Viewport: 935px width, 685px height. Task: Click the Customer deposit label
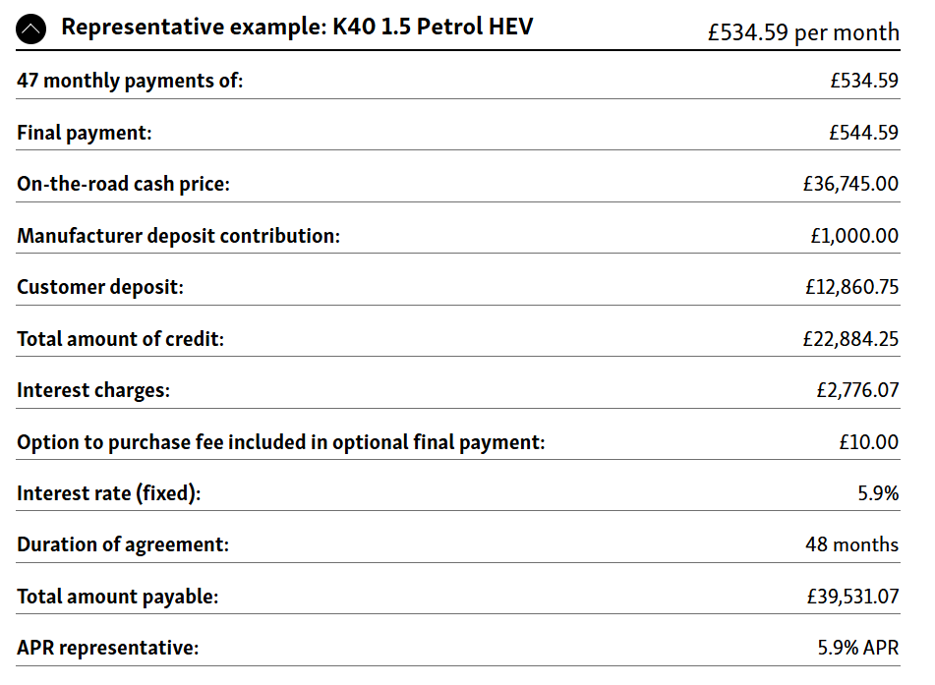click(100, 287)
